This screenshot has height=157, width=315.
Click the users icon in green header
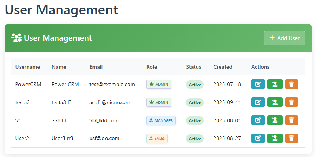(x=16, y=38)
